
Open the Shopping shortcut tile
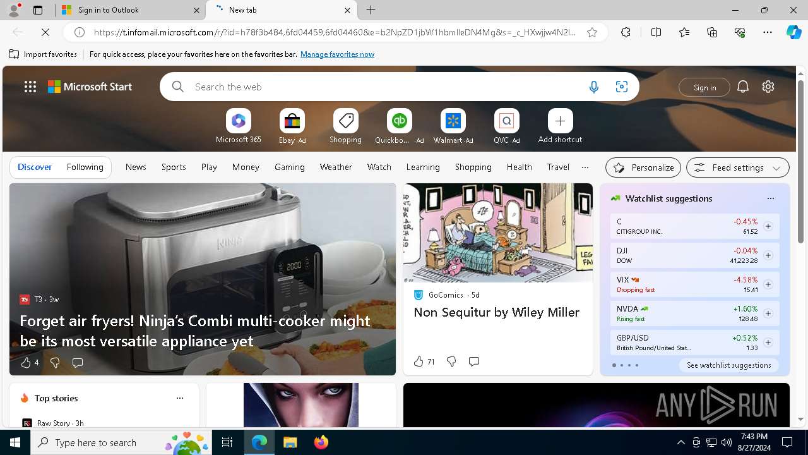tap(346, 126)
